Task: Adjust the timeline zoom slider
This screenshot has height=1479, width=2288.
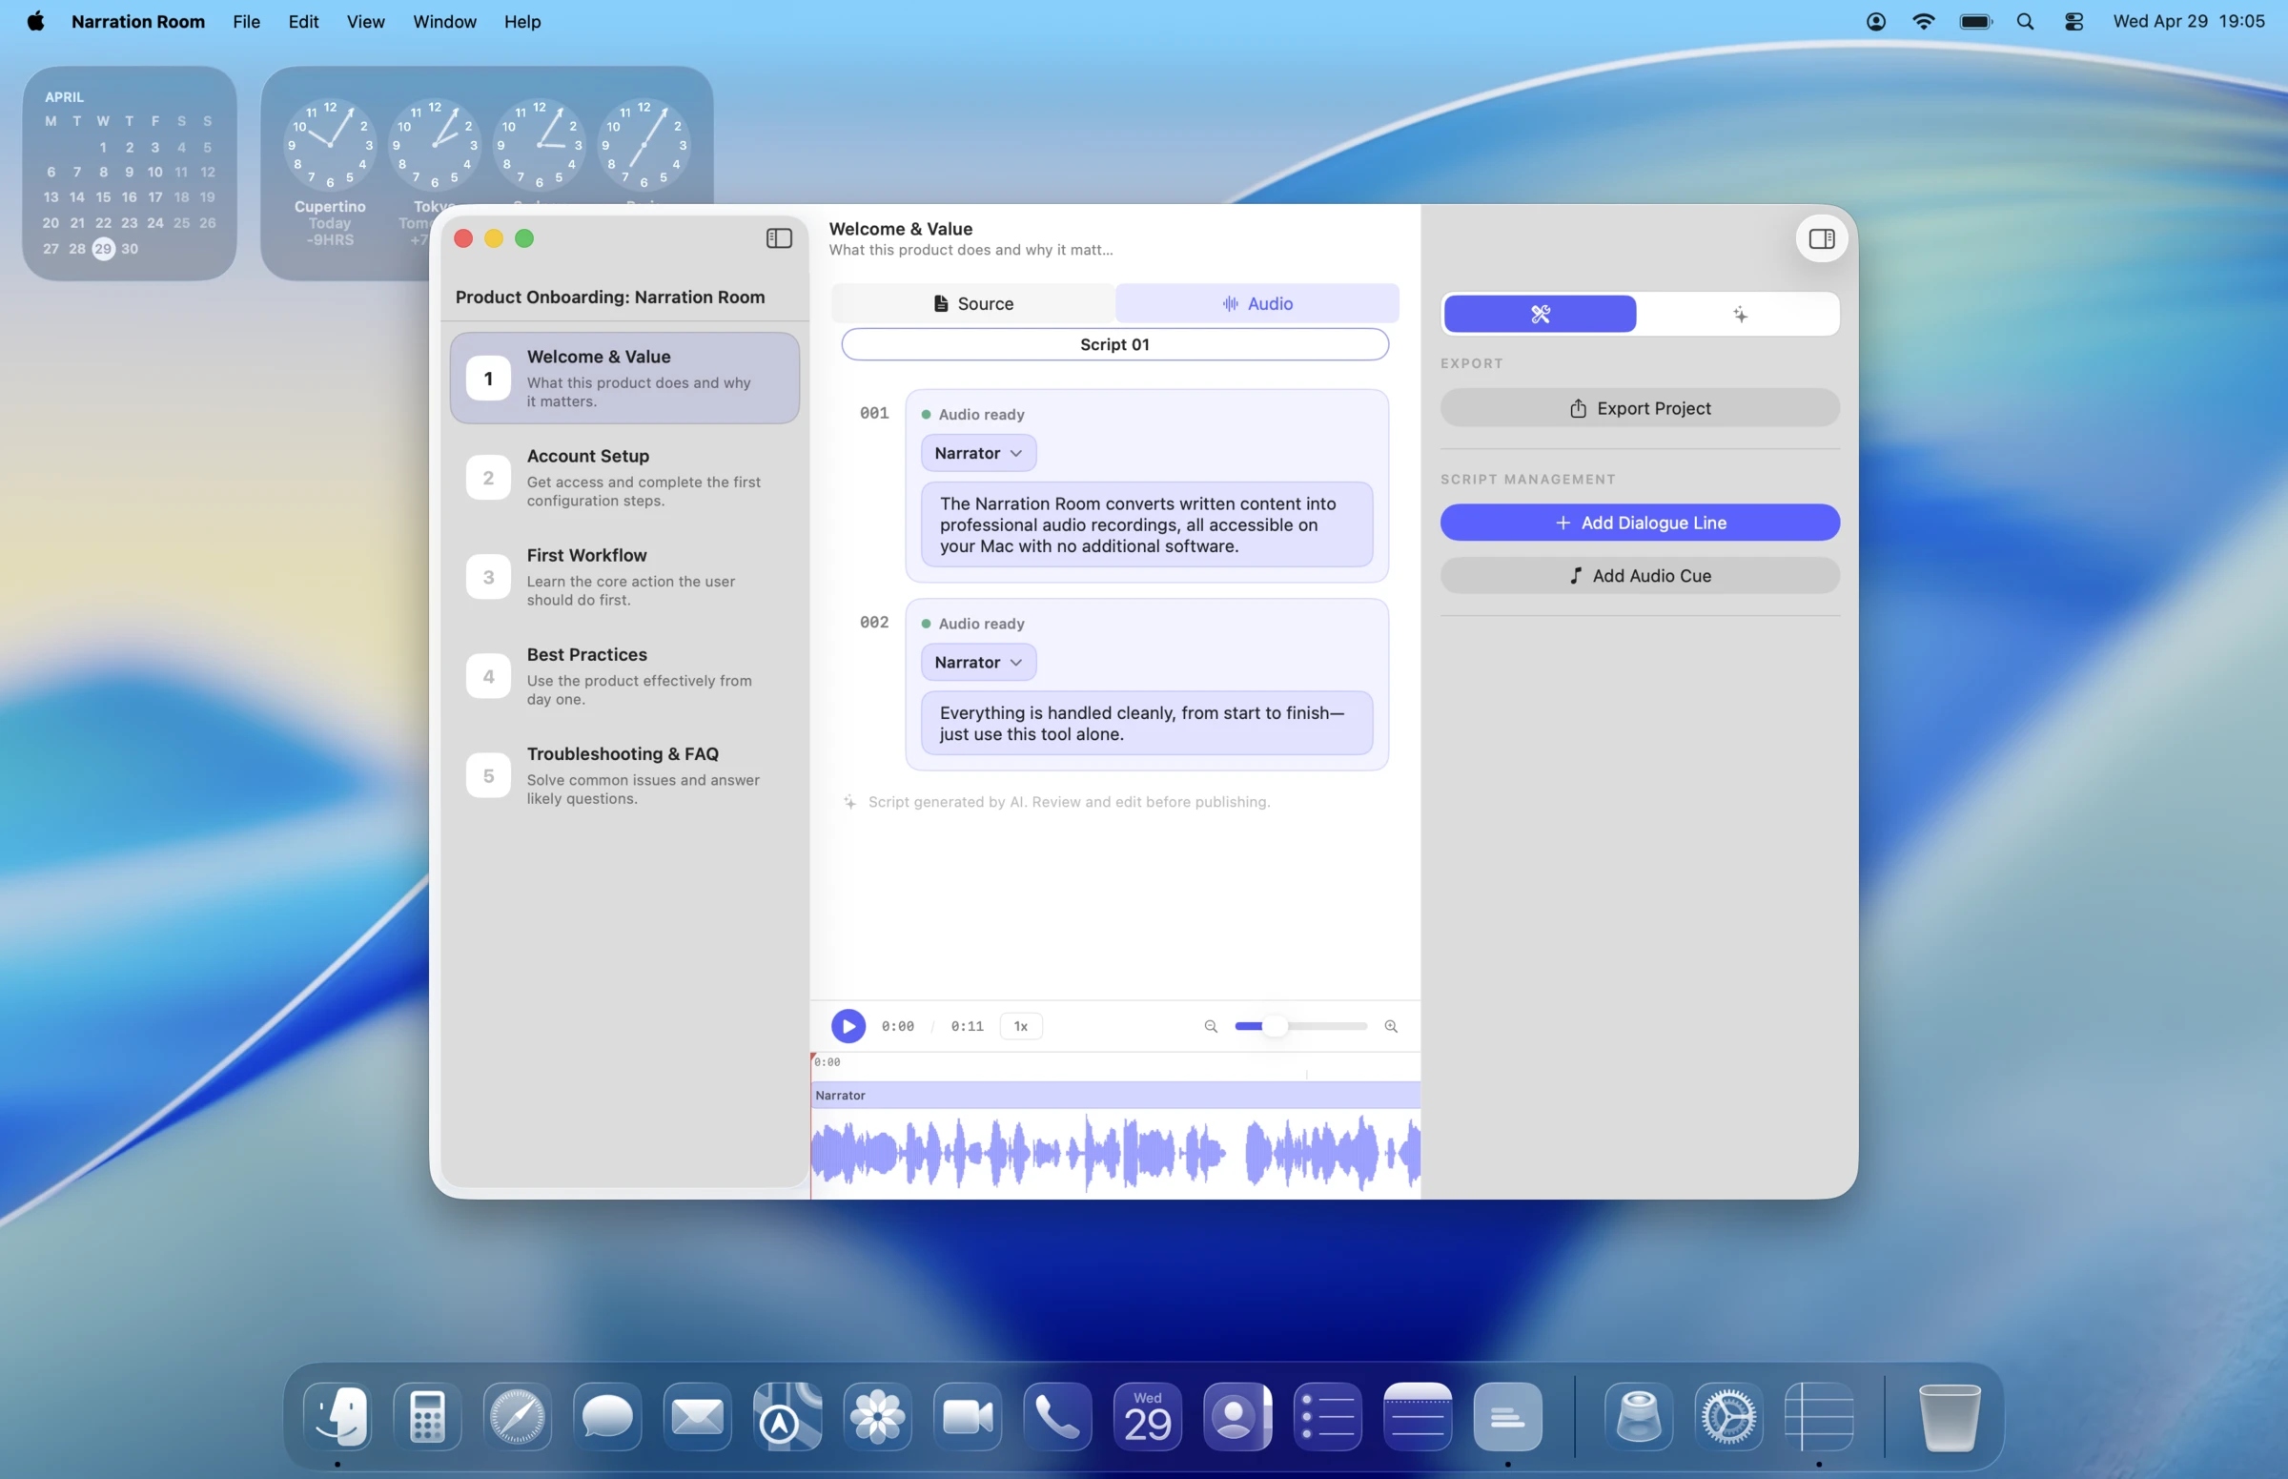Action: click(1300, 1026)
